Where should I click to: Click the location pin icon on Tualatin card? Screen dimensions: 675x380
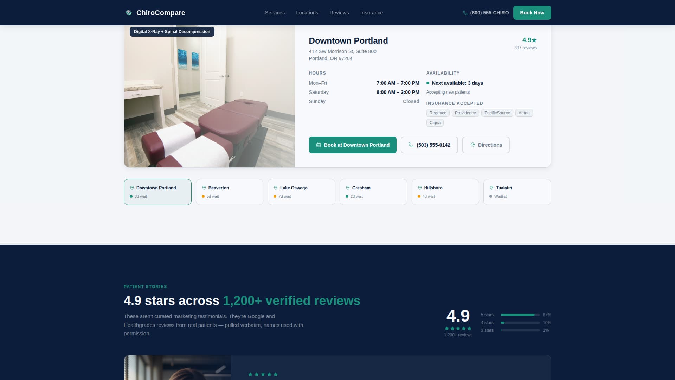coord(491,188)
